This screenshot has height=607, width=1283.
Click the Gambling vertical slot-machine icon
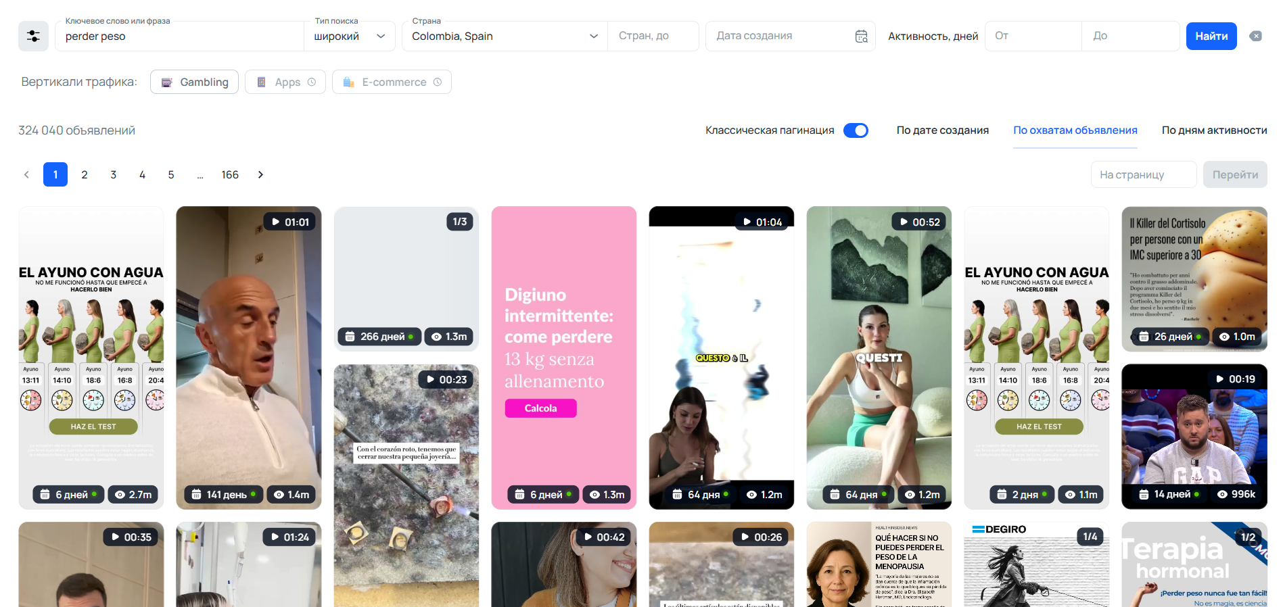click(x=167, y=82)
